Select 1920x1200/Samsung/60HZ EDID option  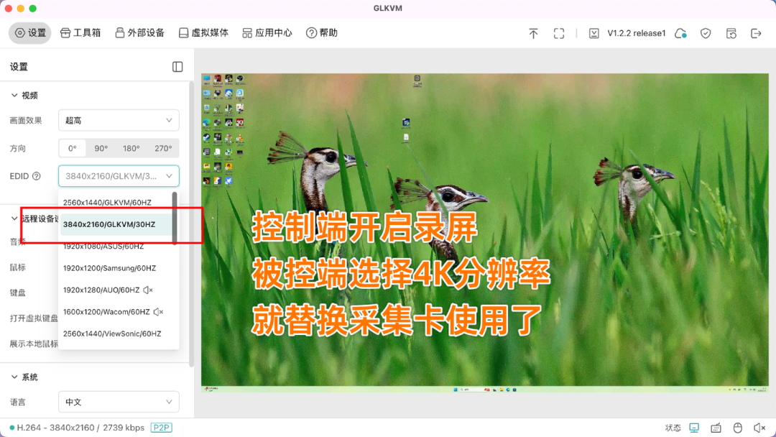(116, 268)
